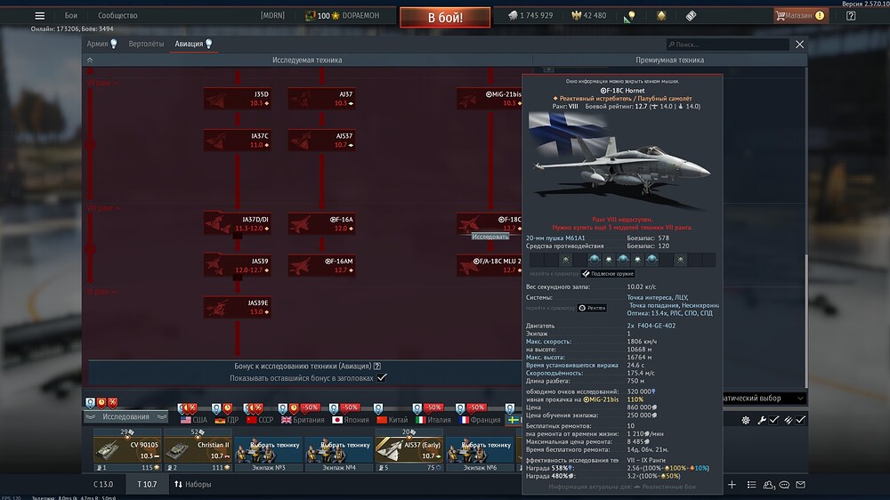Click the Исследовать research button
The height and width of the screenshot is (500, 890).
click(489, 237)
